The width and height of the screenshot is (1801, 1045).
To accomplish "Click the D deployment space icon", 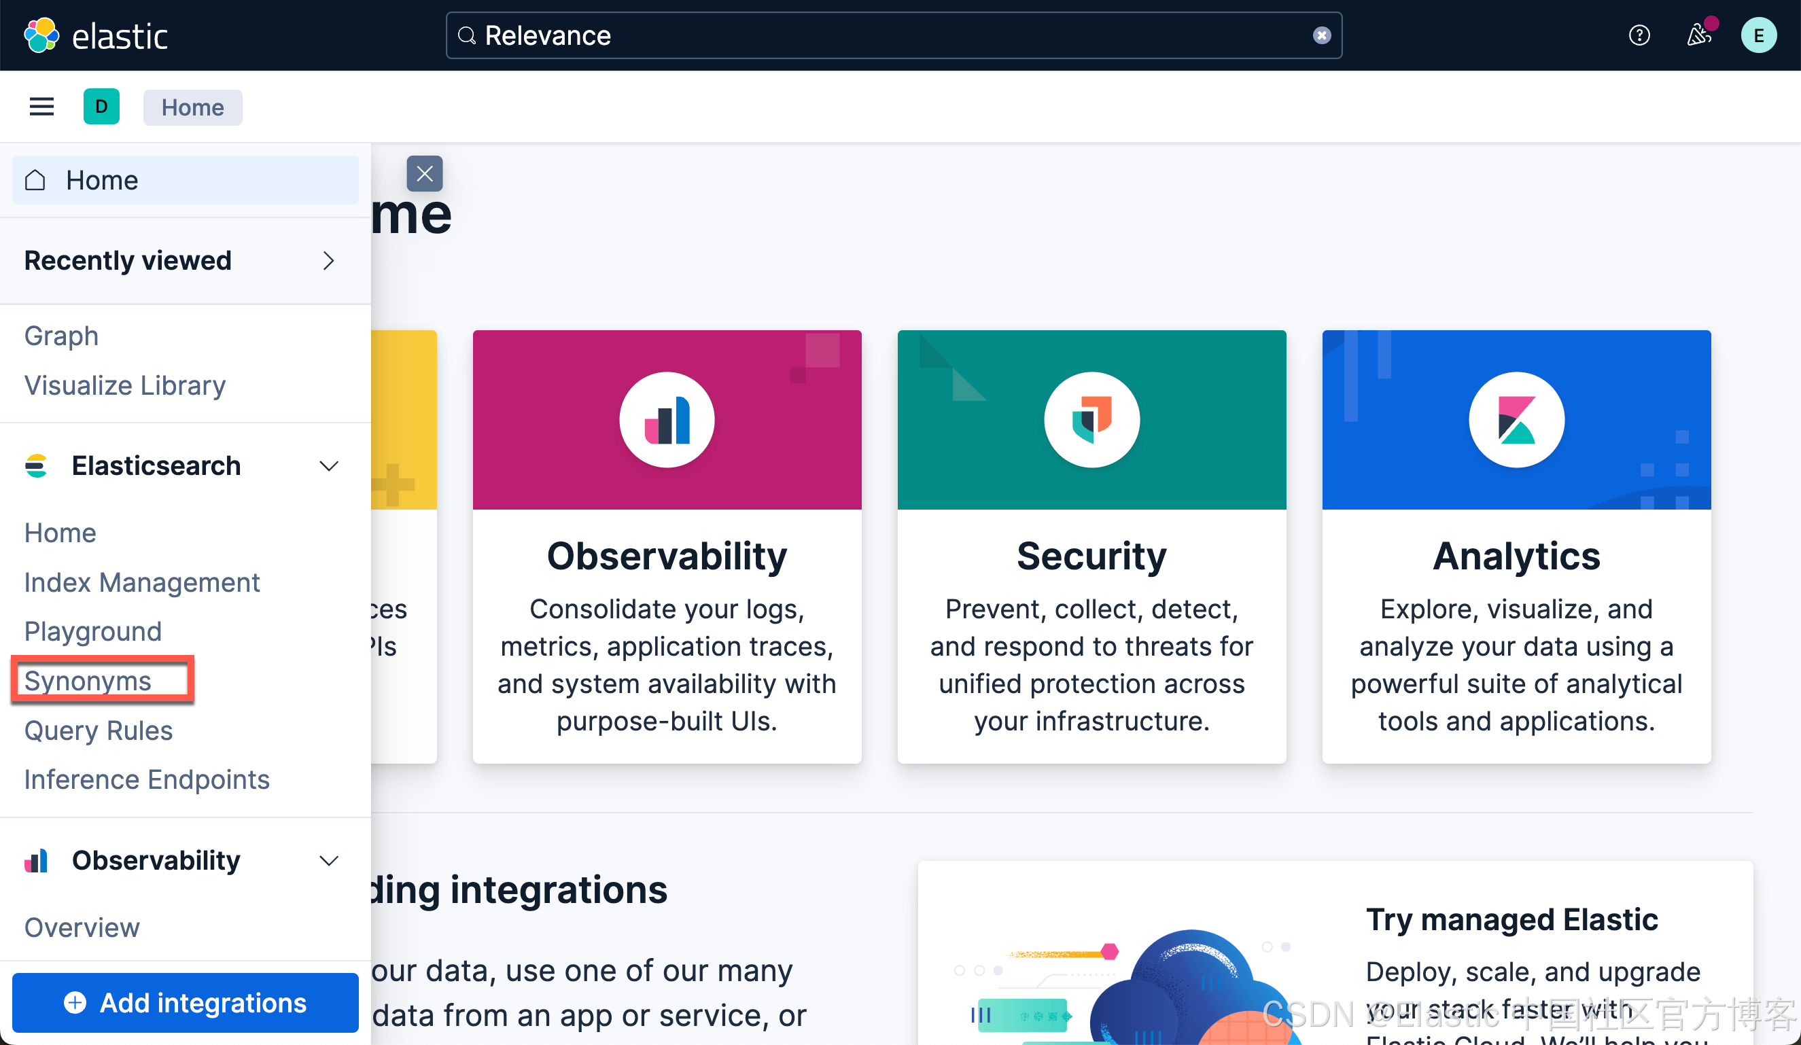I will (101, 106).
